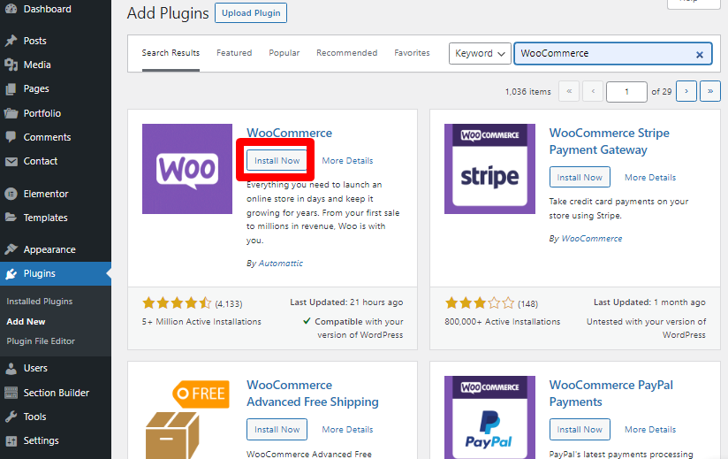Click the Contact envelope icon

(x=11, y=161)
